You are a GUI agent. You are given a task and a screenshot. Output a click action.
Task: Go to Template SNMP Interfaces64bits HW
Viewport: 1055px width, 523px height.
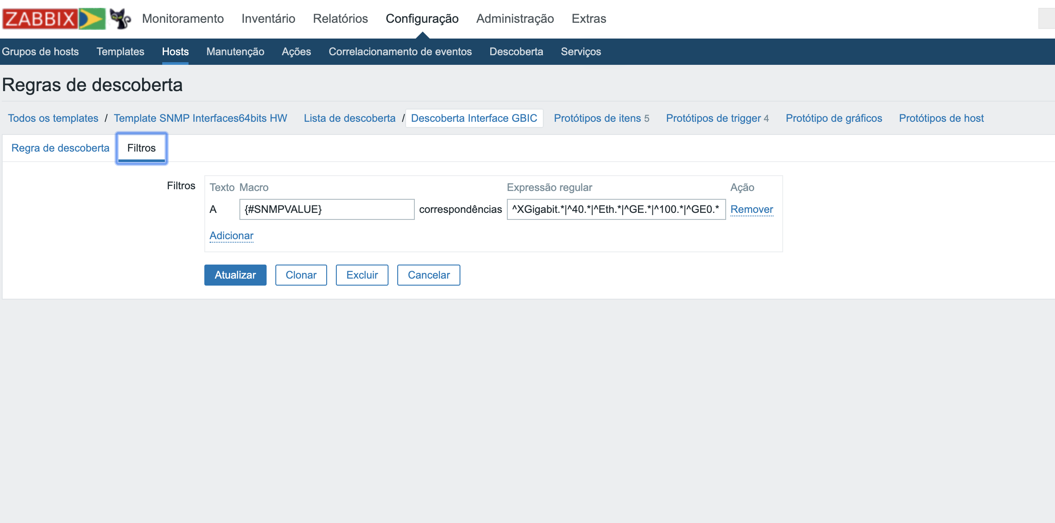tap(200, 118)
